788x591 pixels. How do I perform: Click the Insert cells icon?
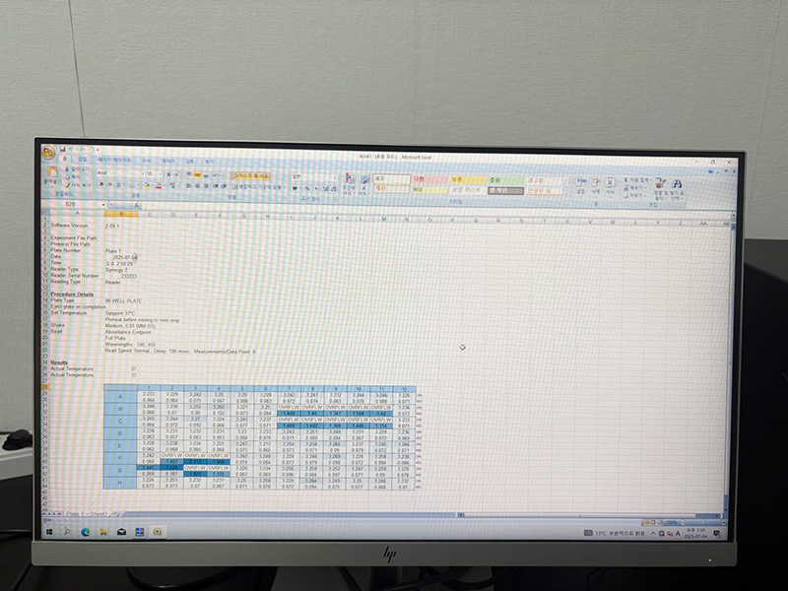pyautogui.click(x=580, y=182)
